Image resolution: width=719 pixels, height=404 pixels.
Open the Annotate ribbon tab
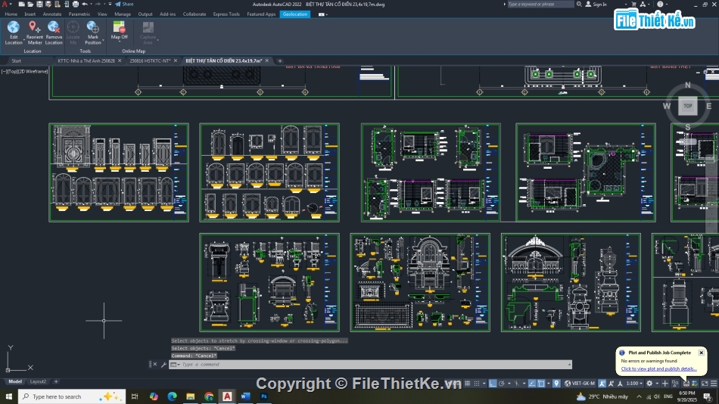tap(52, 14)
